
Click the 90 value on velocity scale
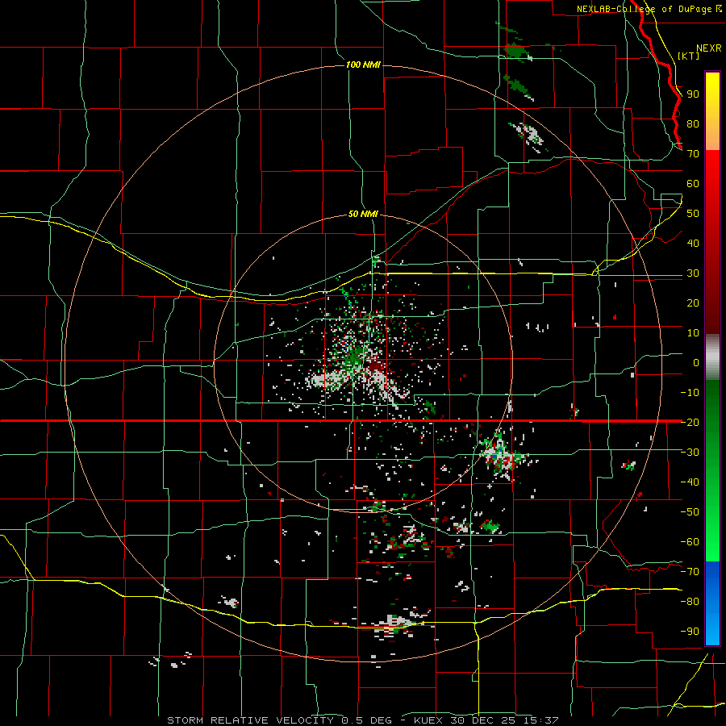693,94
